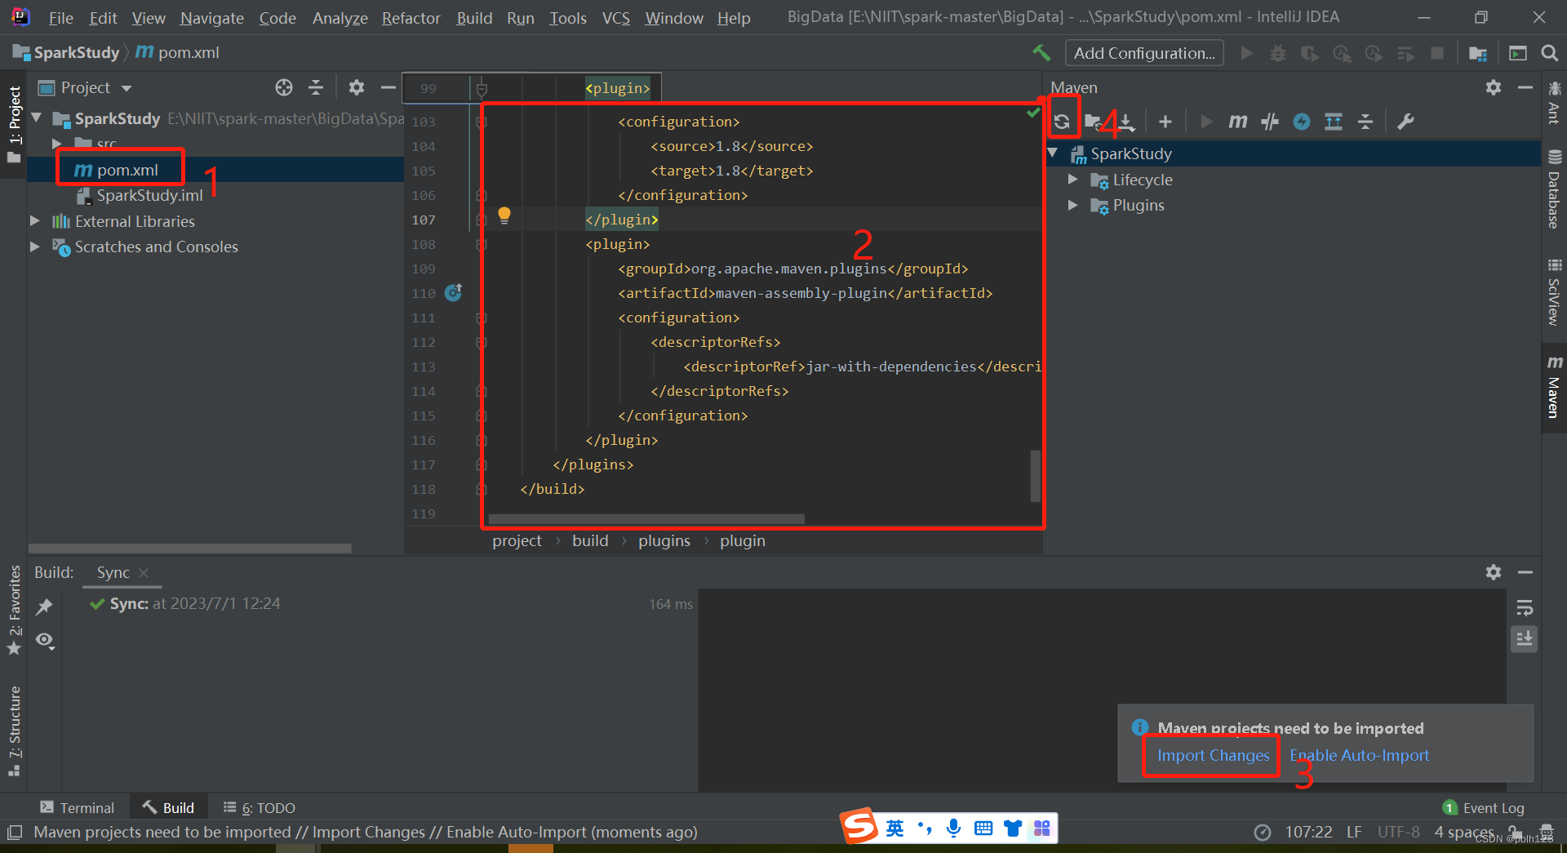Toggle scroll to end in Build output
Viewport: 1567px width, 853px height.
pyautogui.click(x=1525, y=639)
